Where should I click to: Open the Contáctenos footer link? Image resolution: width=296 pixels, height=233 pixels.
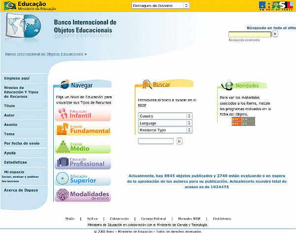click(x=222, y=219)
